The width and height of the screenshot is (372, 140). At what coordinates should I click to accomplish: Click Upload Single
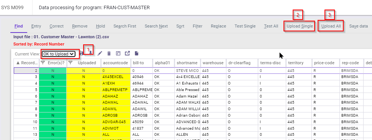(x=300, y=26)
